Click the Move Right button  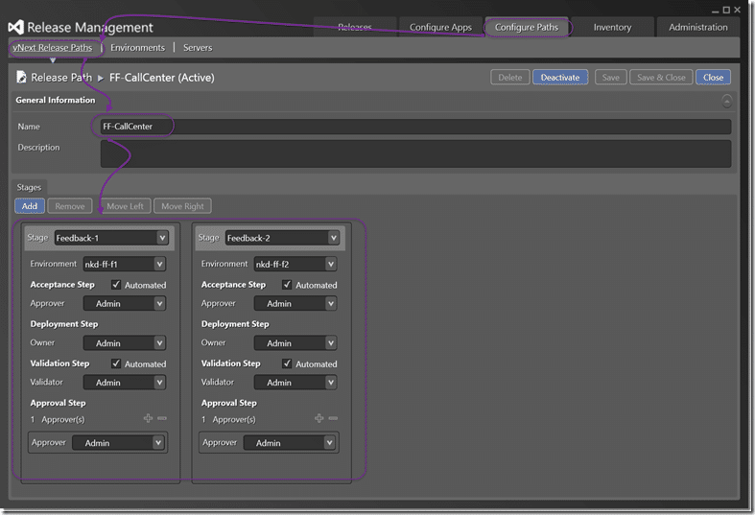click(182, 206)
